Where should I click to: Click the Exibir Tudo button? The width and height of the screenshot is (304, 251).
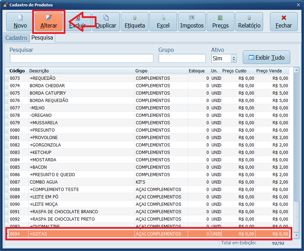tap(266, 58)
